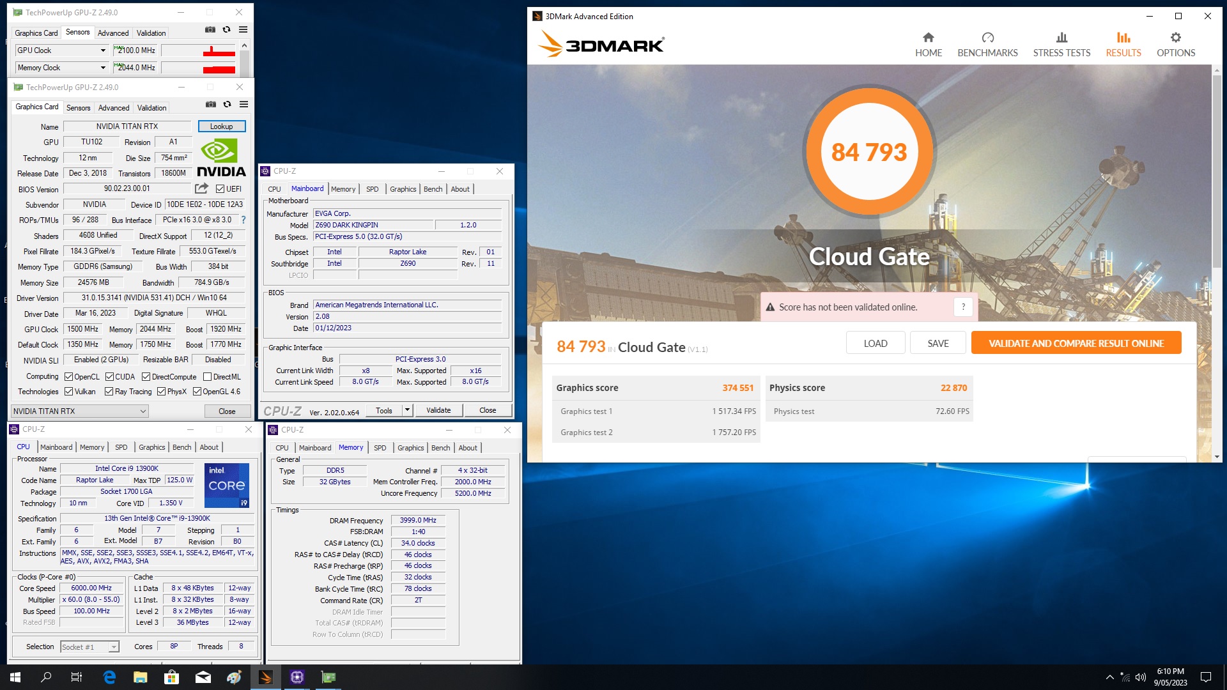
Task: Open the 3DMark Home section
Action: click(928, 45)
